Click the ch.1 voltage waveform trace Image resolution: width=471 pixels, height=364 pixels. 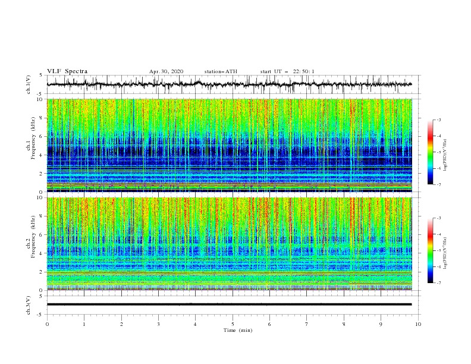click(229, 84)
